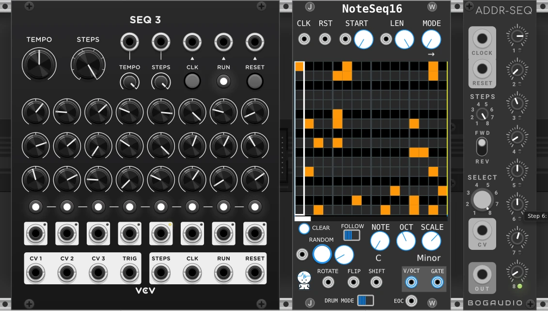Click NoteSeq16 CLK input jack
Screen dimensions: 548x311
tap(304, 39)
